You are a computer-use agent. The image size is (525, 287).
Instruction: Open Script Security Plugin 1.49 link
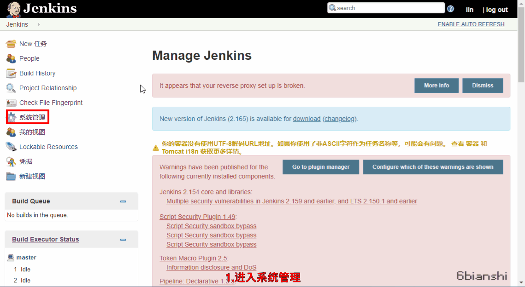click(x=198, y=217)
